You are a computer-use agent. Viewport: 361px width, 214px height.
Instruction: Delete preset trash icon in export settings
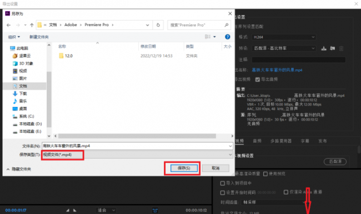[x=341, y=48]
